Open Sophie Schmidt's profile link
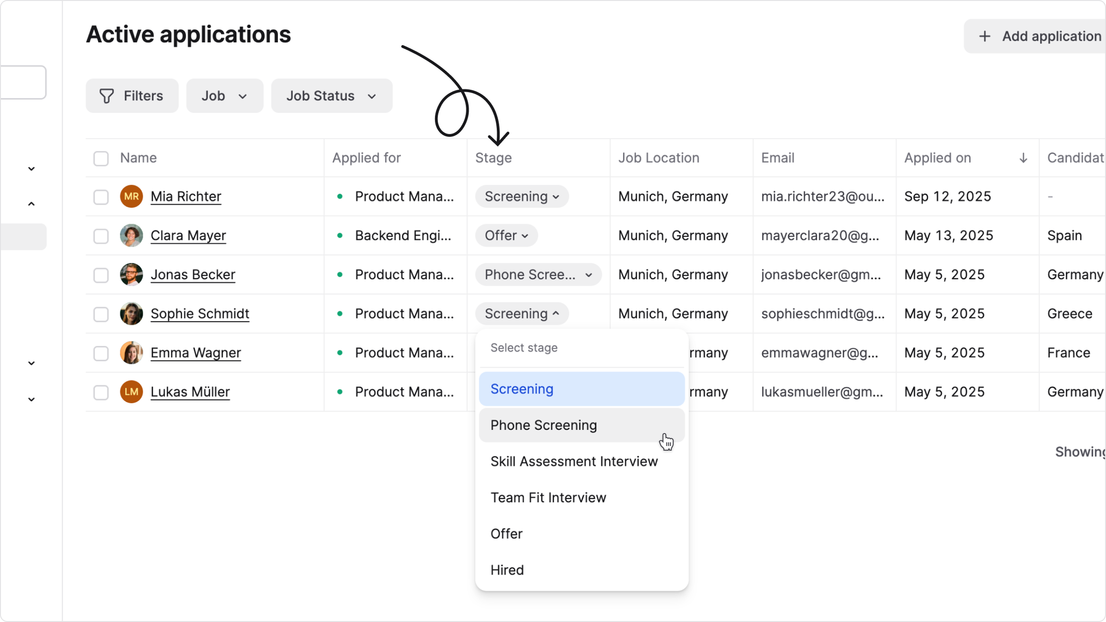Image resolution: width=1106 pixels, height=622 pixels. [x=200, y=314]
